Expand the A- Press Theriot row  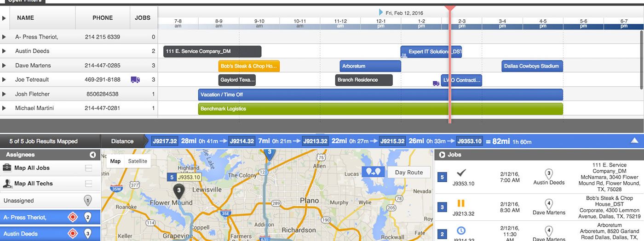point(4,37)
